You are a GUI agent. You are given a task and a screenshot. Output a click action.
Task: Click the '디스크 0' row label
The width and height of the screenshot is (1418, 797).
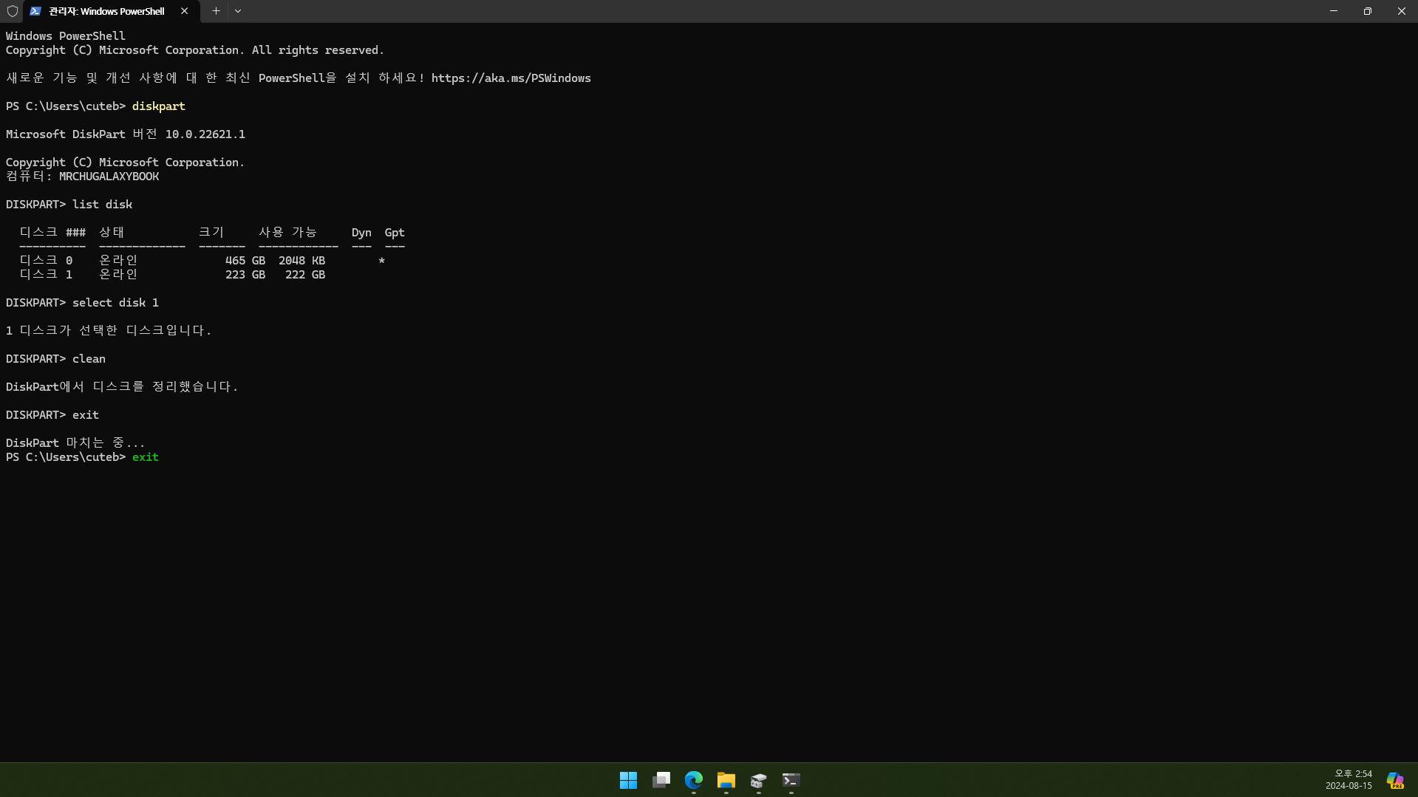click(x=46, y=261)
